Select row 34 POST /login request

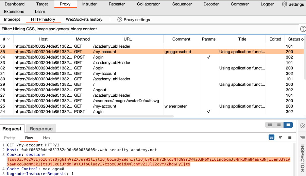click(x=152, y=57)
